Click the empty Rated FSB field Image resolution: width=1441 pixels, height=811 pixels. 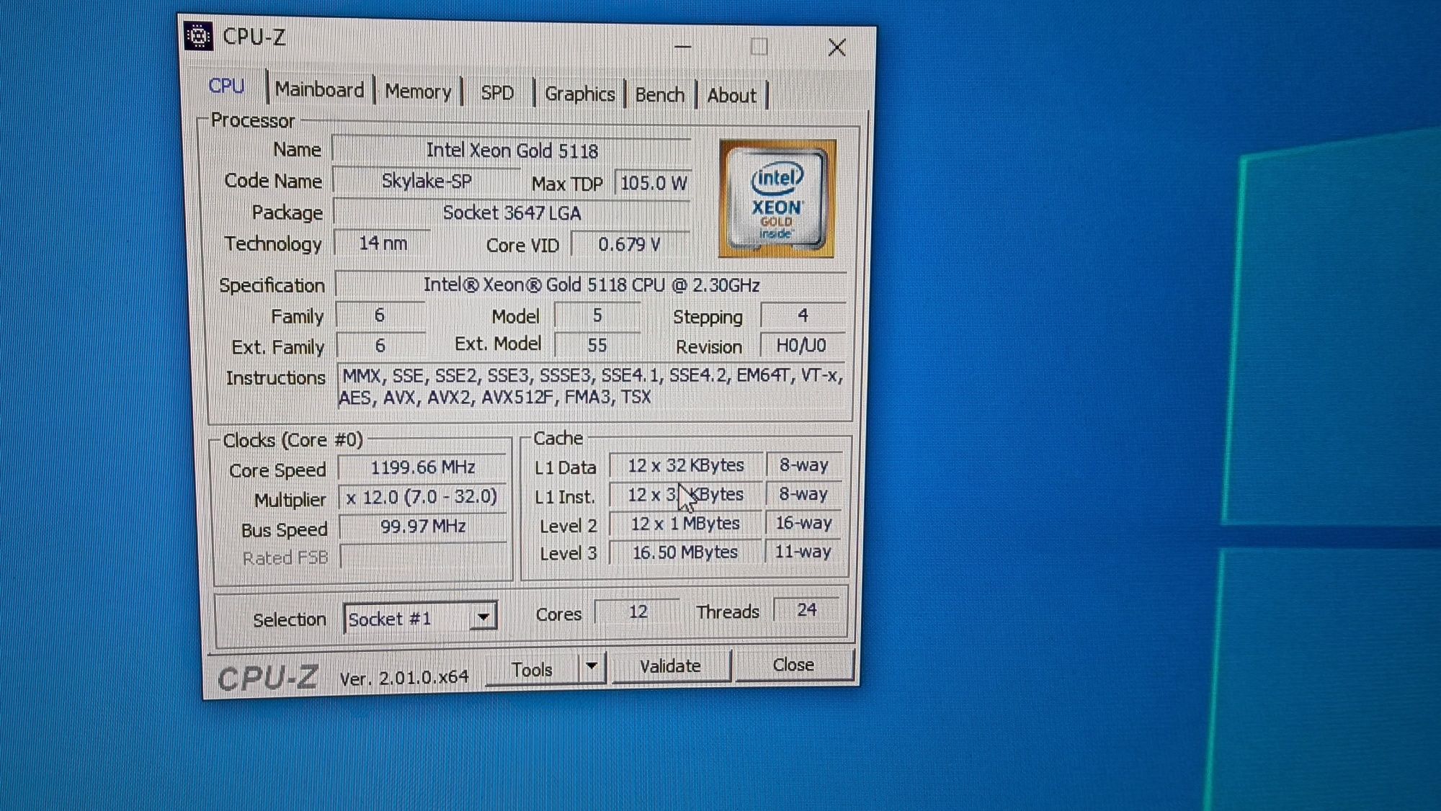424,555
